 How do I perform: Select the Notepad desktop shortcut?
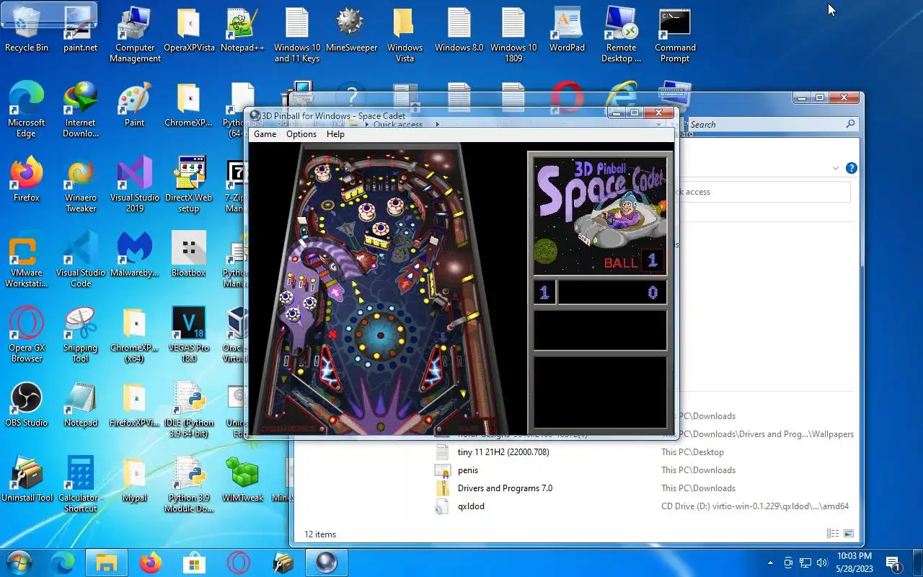(81, 405)
